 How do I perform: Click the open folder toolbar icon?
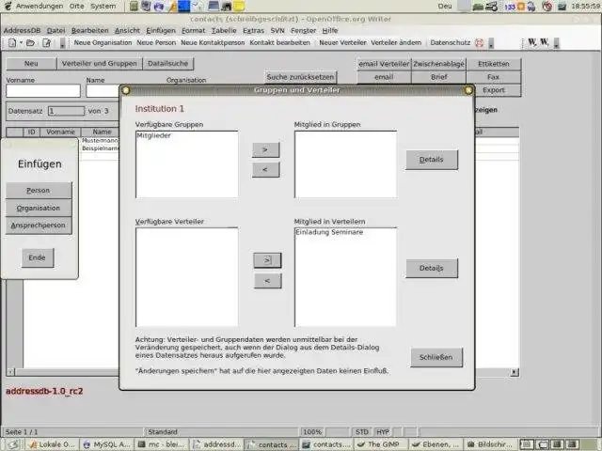pyautogui.click(x=30, y=42)
